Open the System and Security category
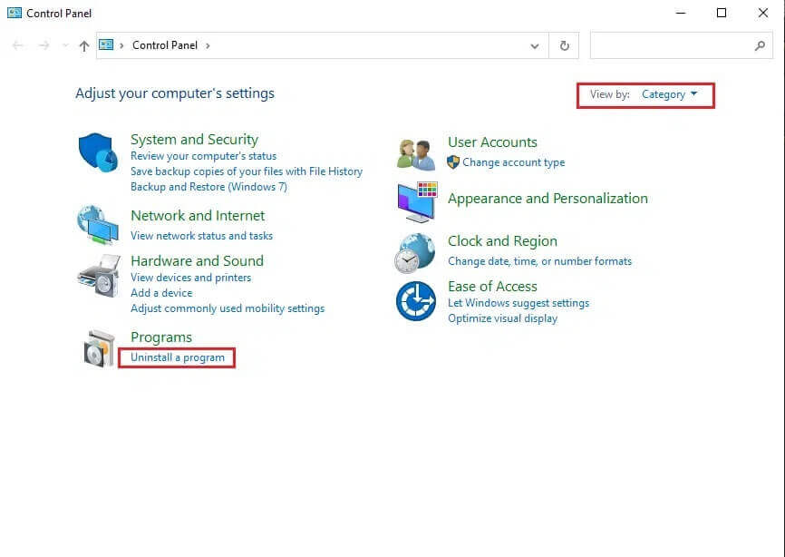The image size is (785, 557). pos(194,140)
